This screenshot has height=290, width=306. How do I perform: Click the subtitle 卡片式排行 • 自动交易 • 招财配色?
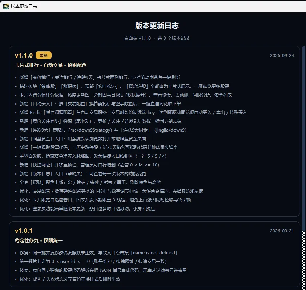coord(51,65)
